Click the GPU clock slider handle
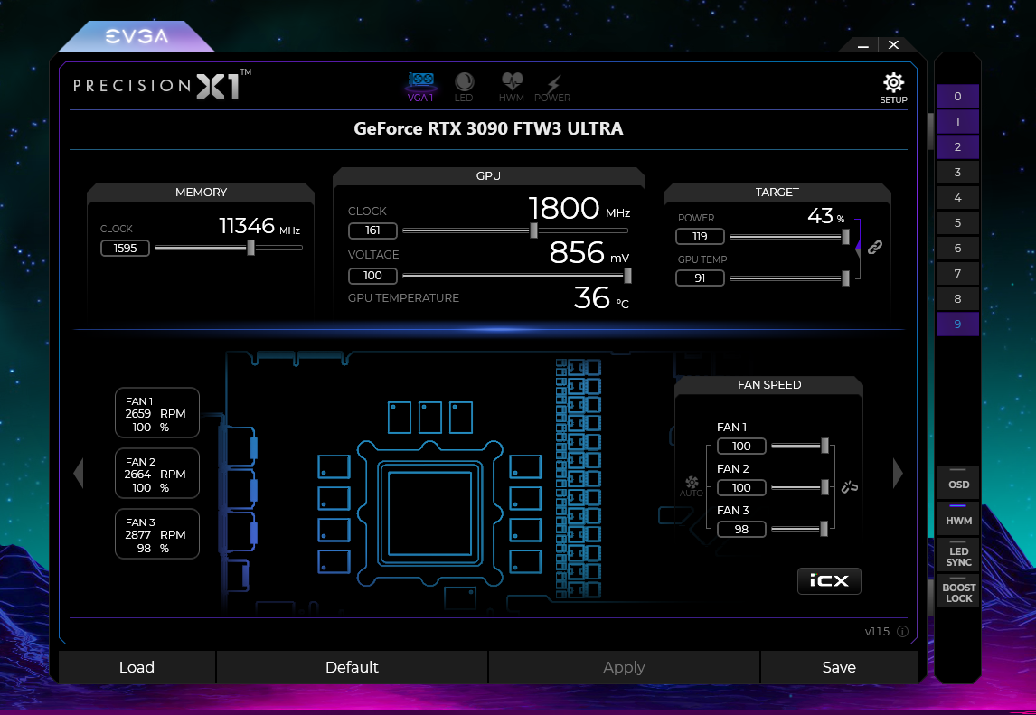 coord(533,230)
